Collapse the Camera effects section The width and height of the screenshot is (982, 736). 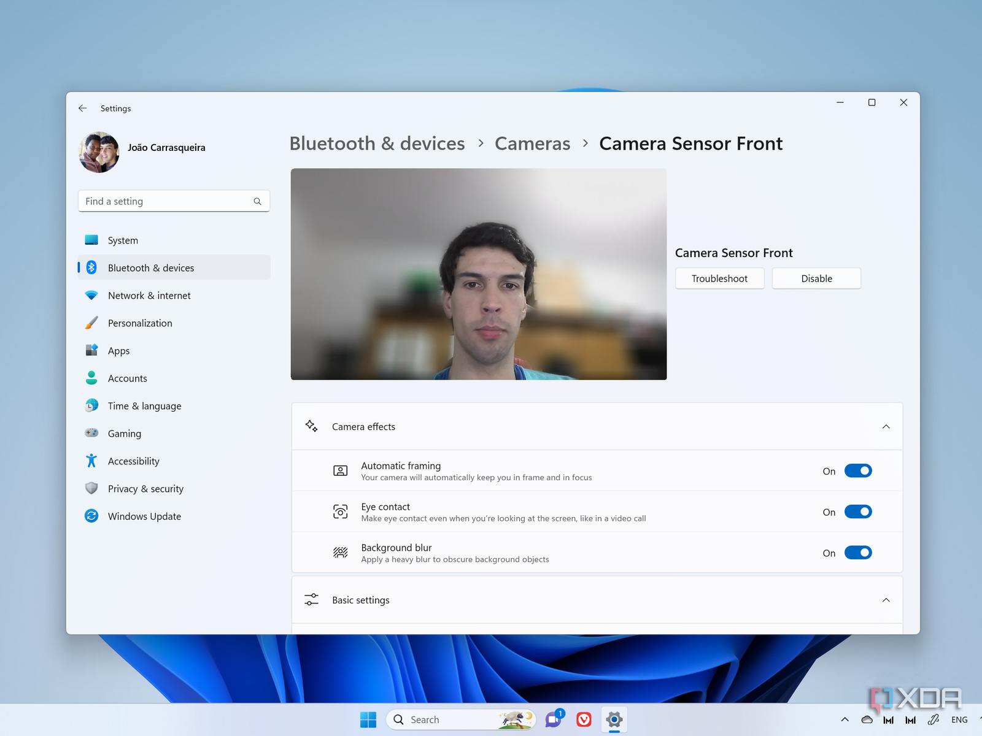(x=886, y=427)
